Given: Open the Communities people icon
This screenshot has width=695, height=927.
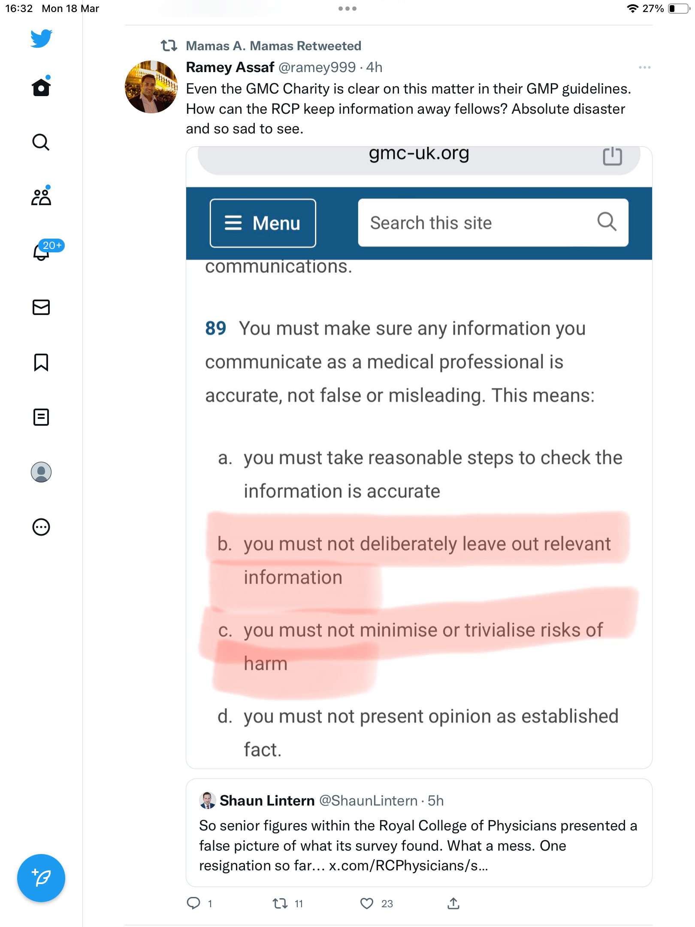Looking at the screenshot, I should tap(41, 197).
